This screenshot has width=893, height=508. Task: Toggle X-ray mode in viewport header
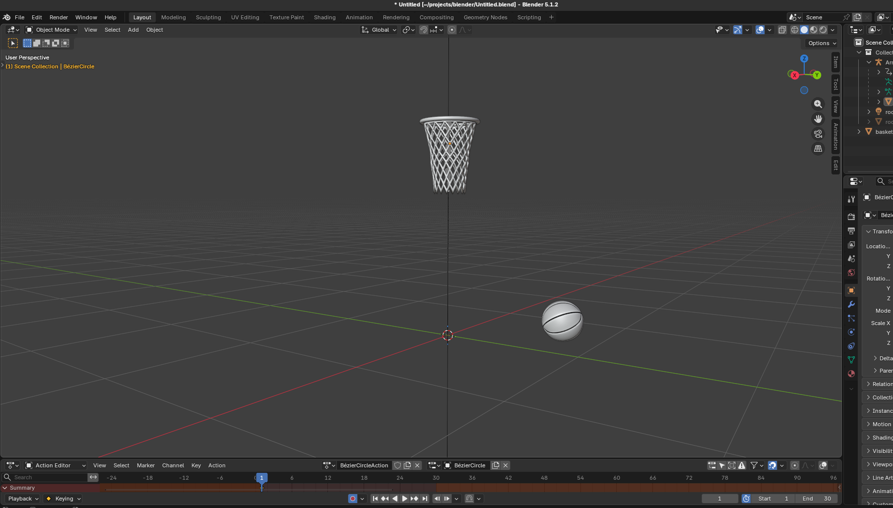point(782,30)
